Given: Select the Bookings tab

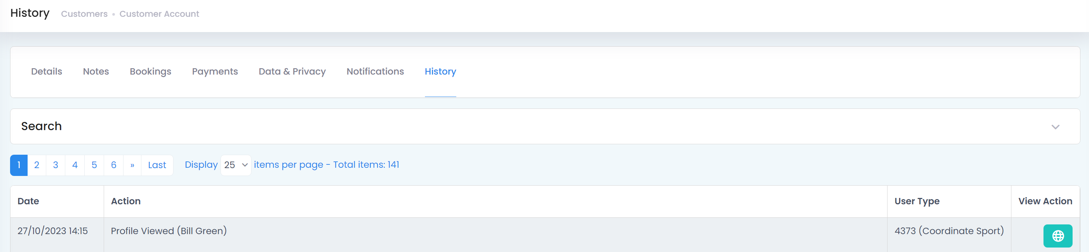Looking at the screenshot, I should click(x=150, y=71).
